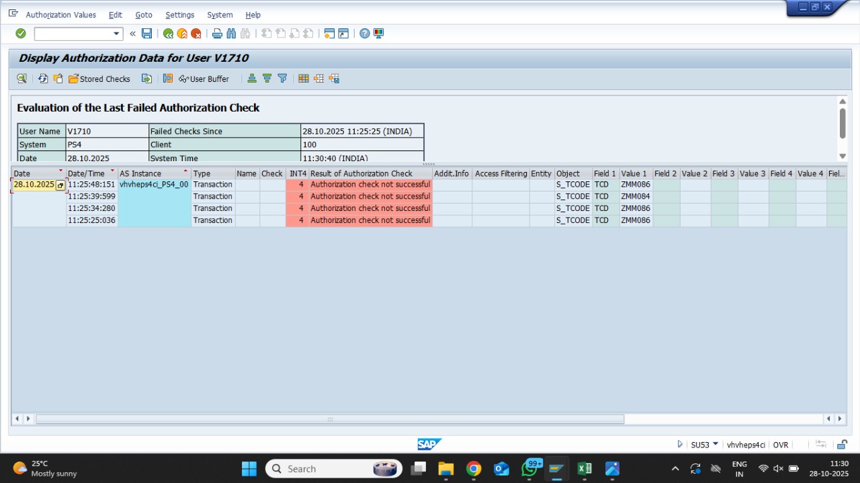Toggle the command field collapse chevrons
The image size is (860, 483).
click(x=132, y=34)
